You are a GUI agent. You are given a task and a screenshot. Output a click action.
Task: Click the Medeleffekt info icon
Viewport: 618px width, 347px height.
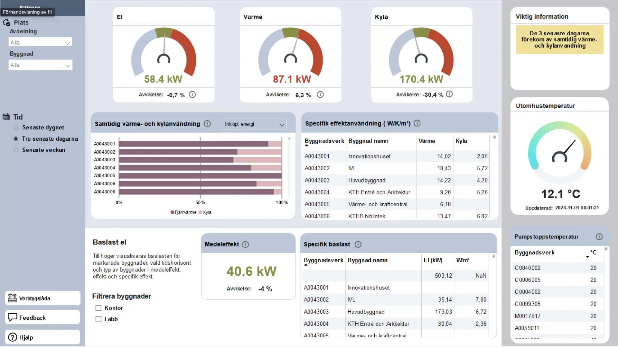click(x=245, y=245)
